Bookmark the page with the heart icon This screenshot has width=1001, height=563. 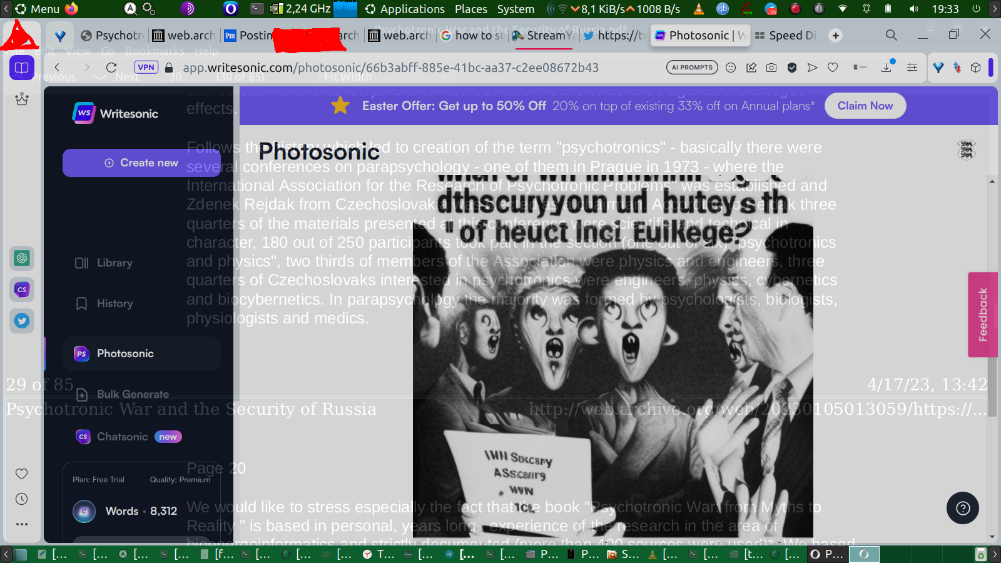pos(833,68)
